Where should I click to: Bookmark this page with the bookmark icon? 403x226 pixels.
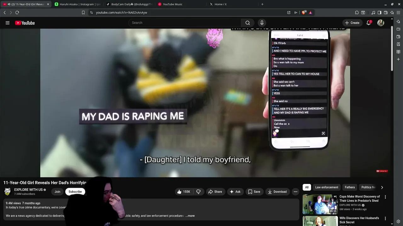[83, 13]
